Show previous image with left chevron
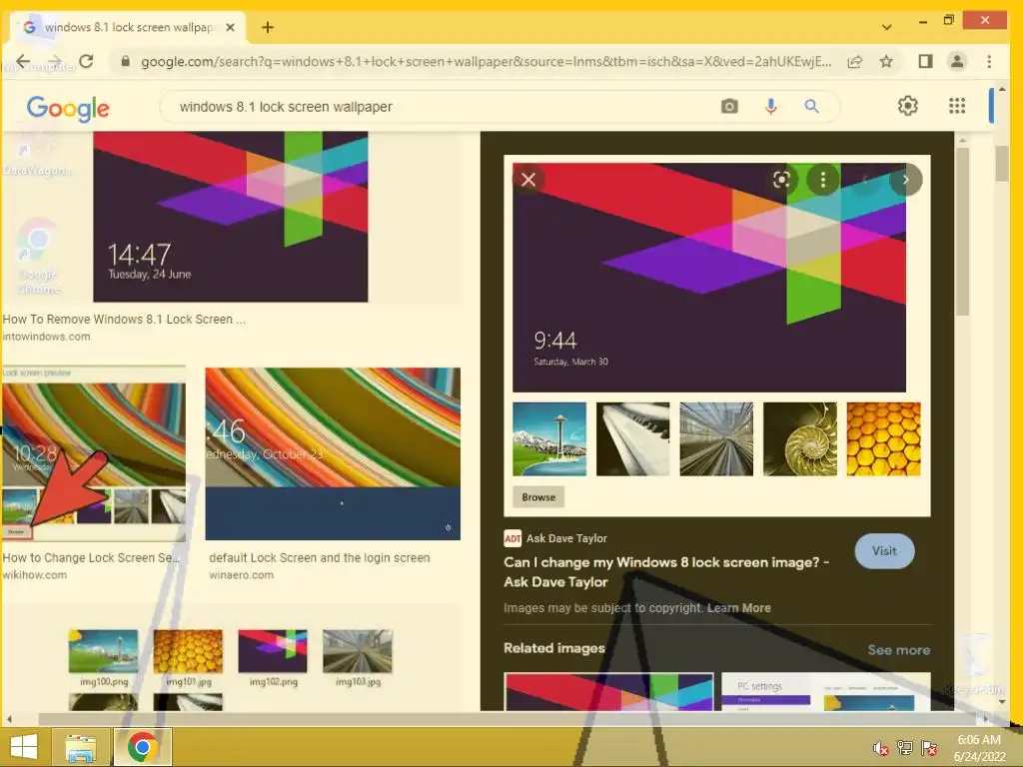 pos(865,180)
